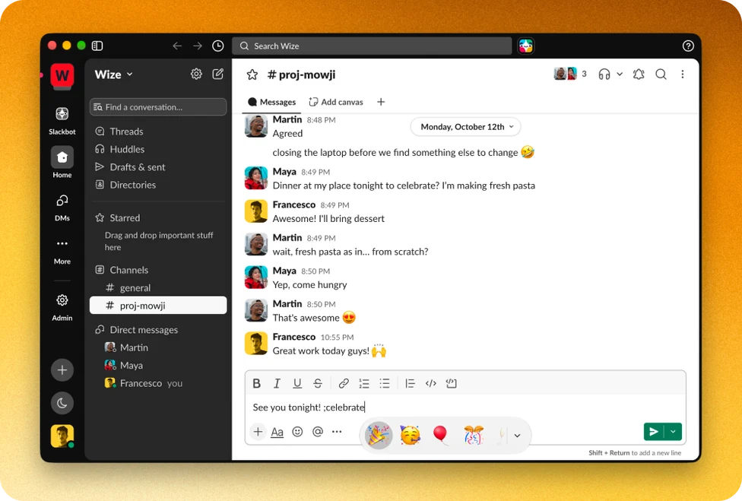Open Slackbot in the left rail

(62, 120)
